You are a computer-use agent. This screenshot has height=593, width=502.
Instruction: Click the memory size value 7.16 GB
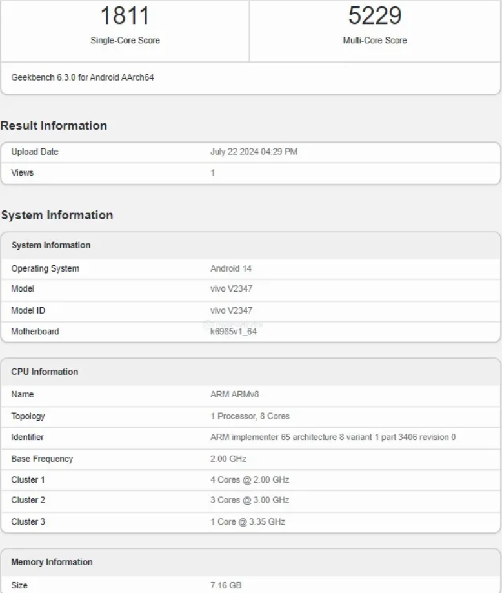pyautogui.click(x=226, y=585)
